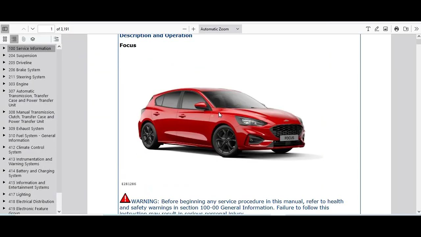This screenshot has width=421, height=237.
Task: Zoom in with the plus button
Action: point(193,29)
